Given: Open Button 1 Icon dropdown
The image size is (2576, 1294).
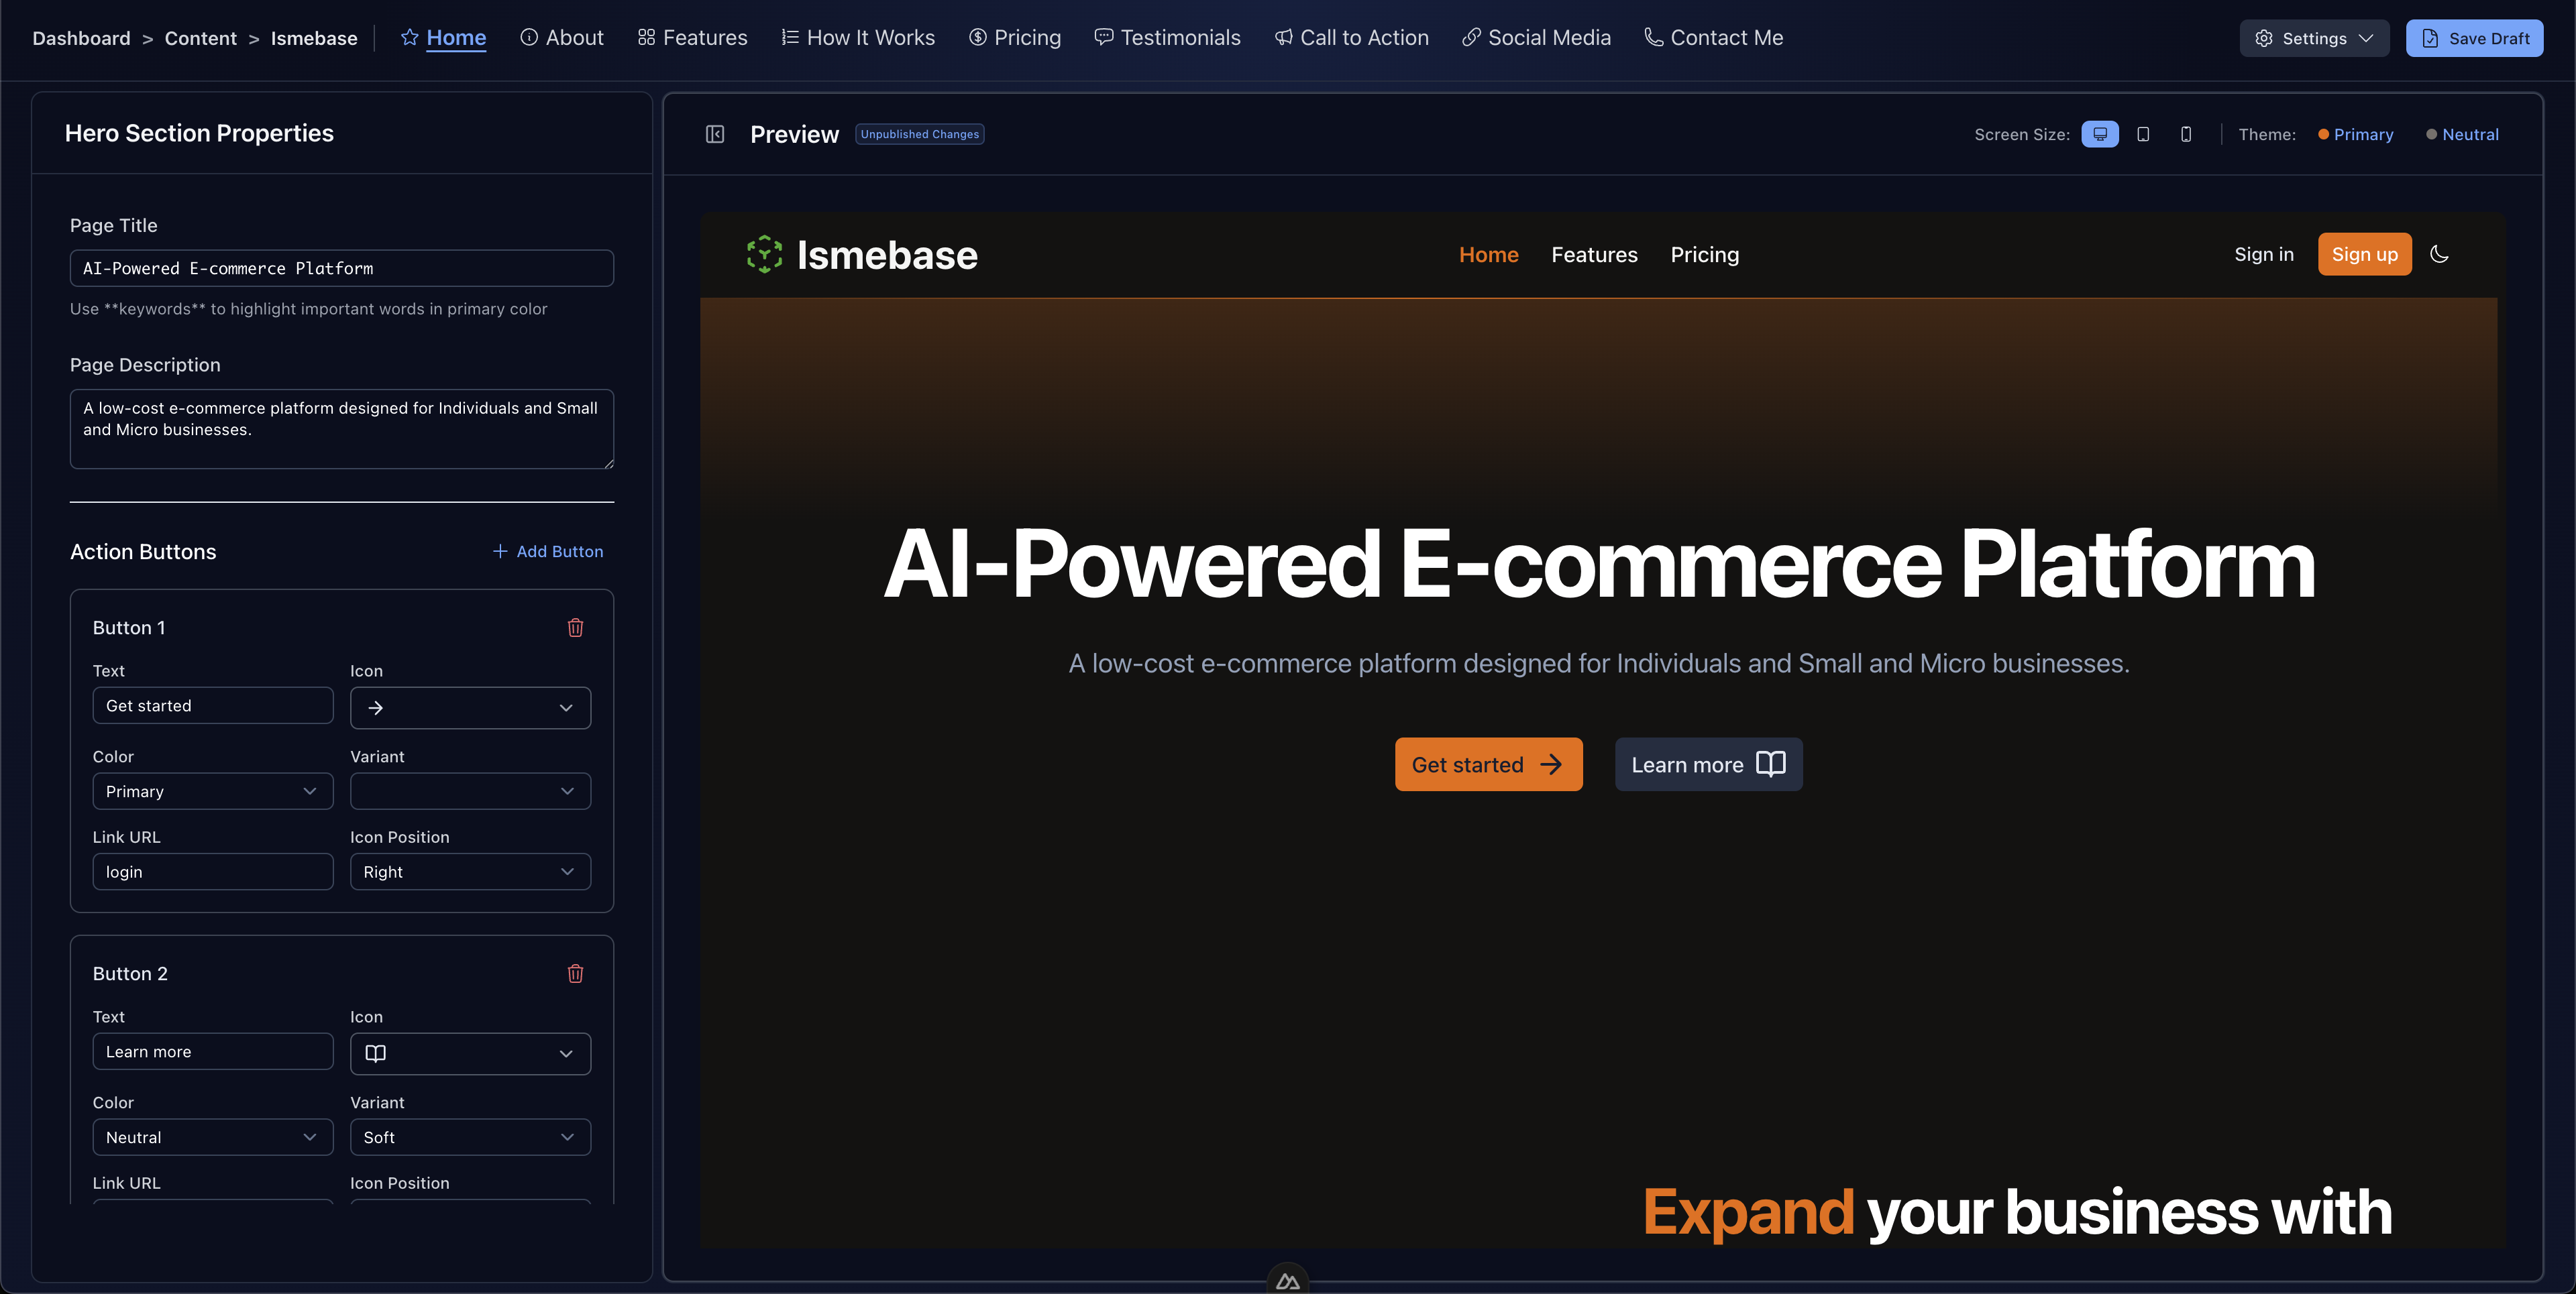Looking at the screenshot, I should click(470, 707).
